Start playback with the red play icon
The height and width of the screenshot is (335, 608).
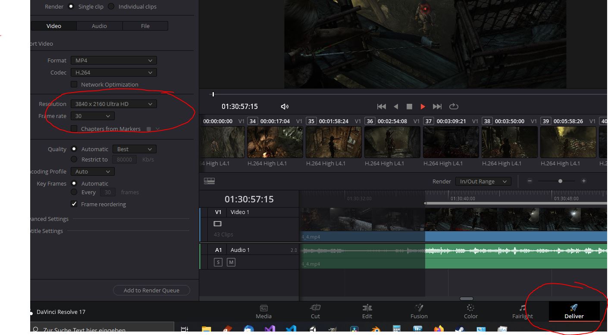click(423, 106)
